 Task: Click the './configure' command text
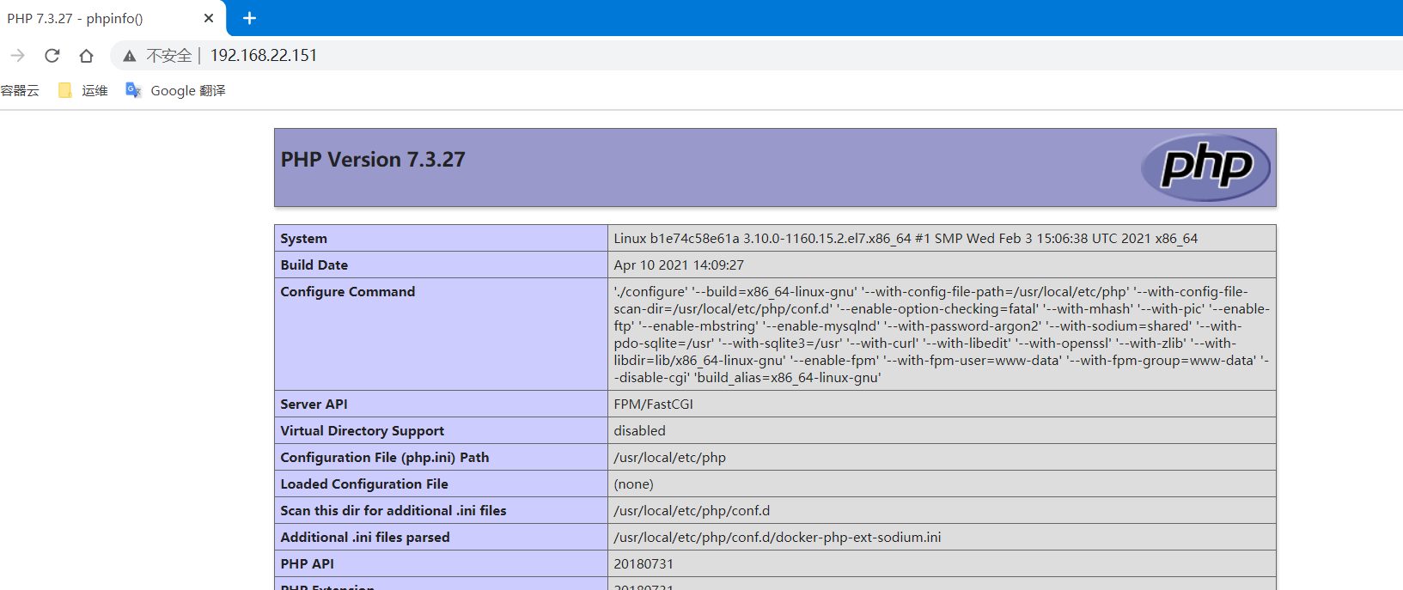[x=942, y=334]
